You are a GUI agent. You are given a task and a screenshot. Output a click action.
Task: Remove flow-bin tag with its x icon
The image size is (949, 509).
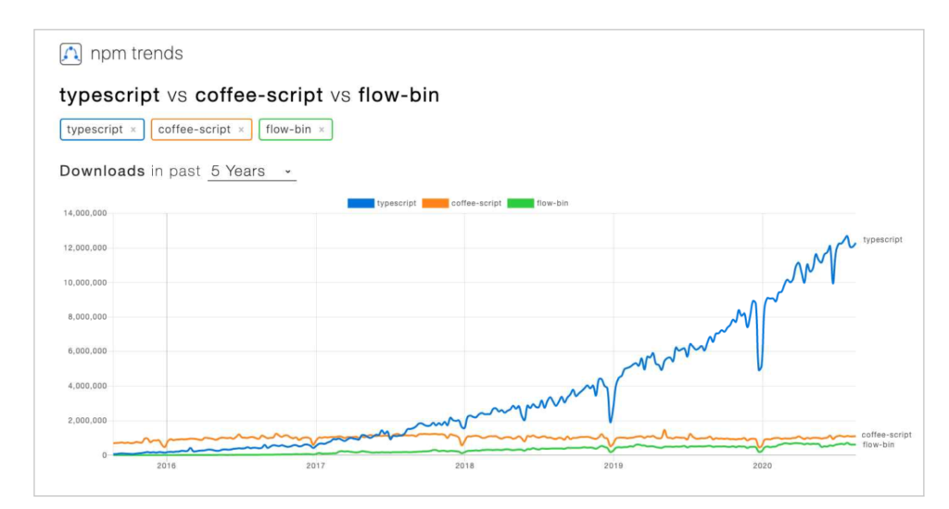(x=322, y=130)
